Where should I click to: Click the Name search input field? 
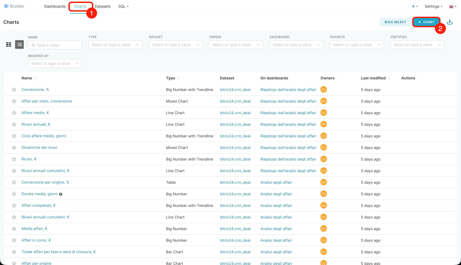pyautogui.click(x=58, y=45)
